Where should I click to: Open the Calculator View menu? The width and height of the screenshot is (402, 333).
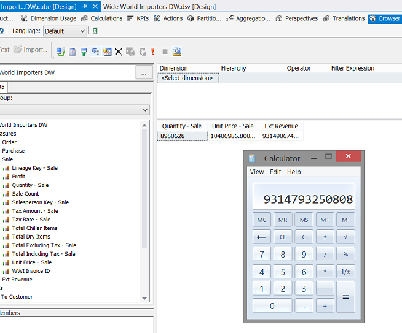pyautogui.click(x=256, y=172)
